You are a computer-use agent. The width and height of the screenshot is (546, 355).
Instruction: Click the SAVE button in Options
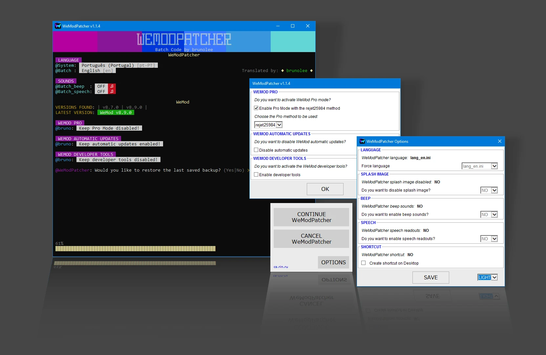[430, 277]
